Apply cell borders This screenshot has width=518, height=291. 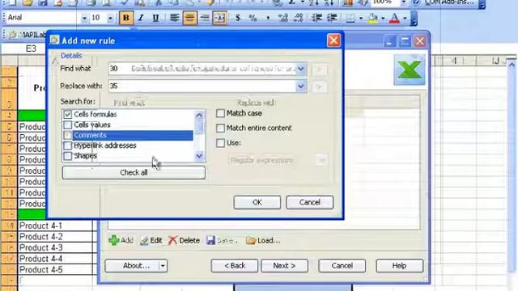[x=350, y=18]
